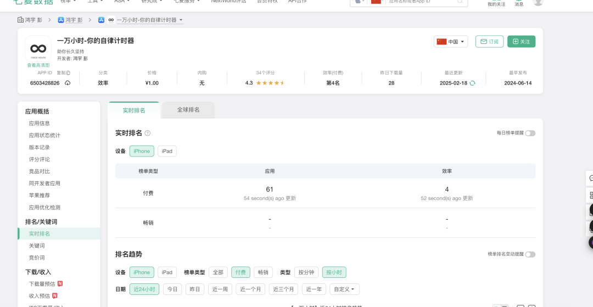Viewport: 593px width, 307px height.
Task: Select the 近24小时 date filter
Action: pos(144,289)
